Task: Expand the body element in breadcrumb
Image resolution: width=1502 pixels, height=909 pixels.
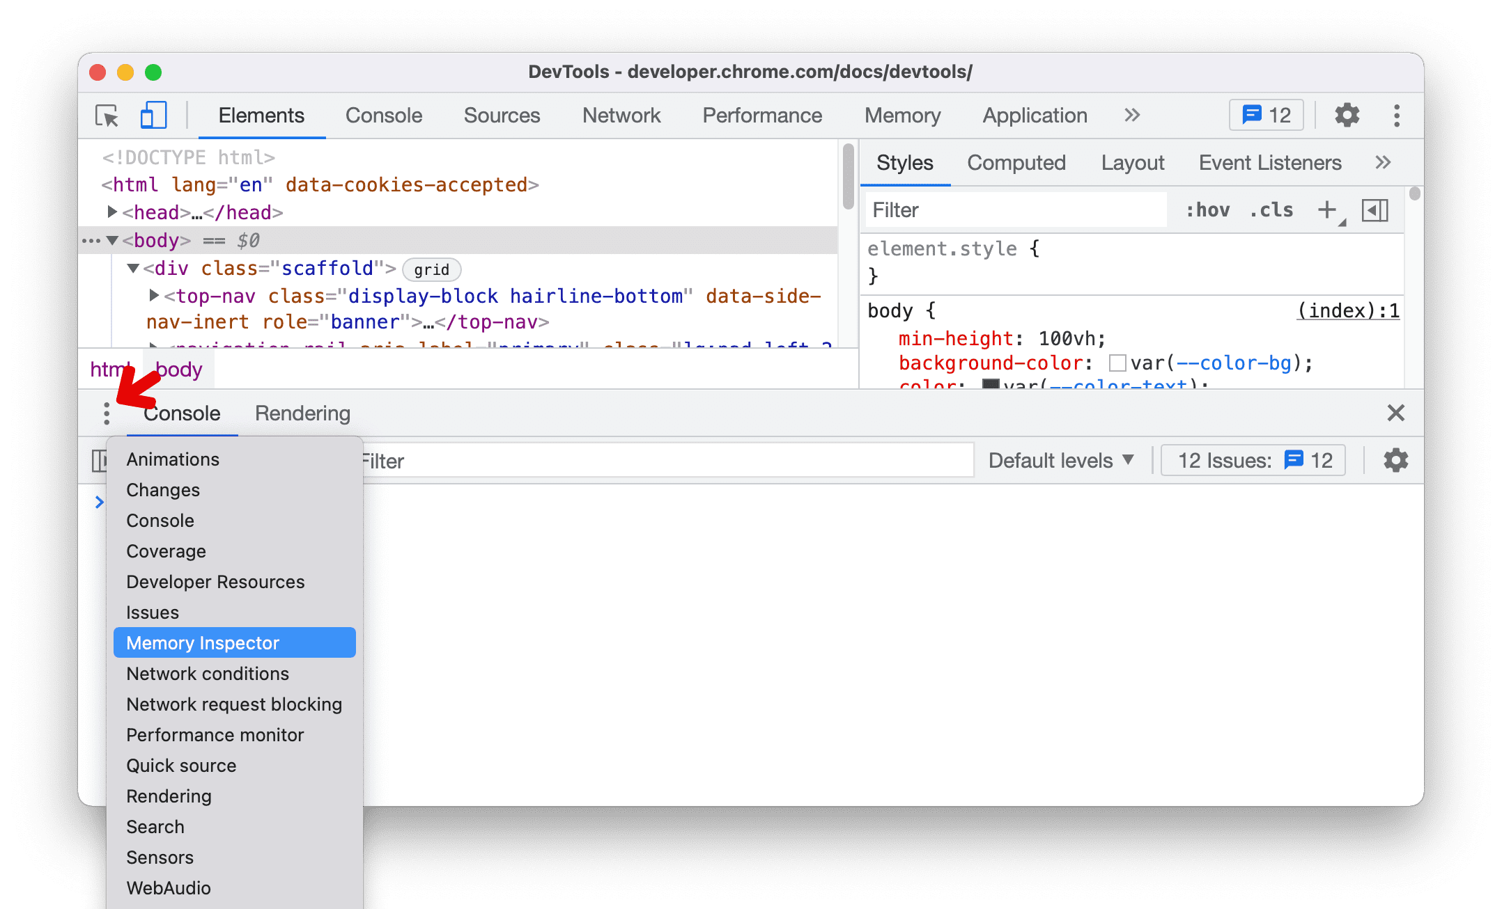Action: [176, 369]
